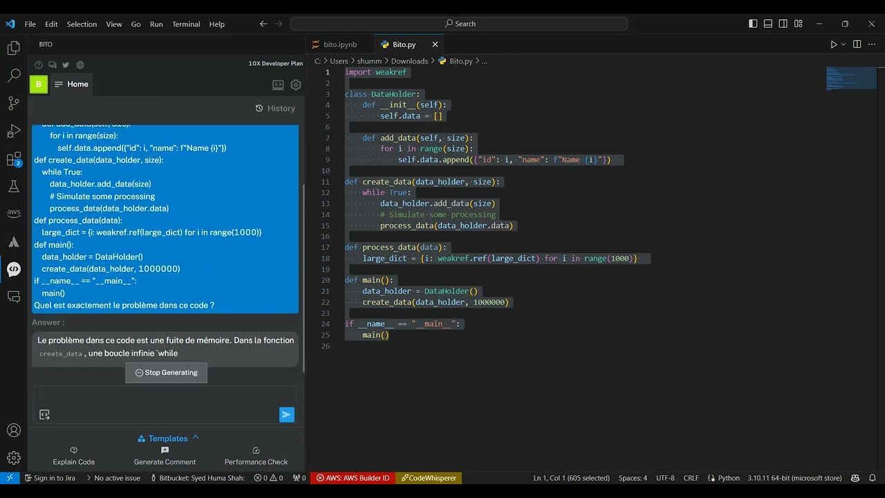This screenshot has height=498, width=885.
Task: Go back with the navigation arrow
Action: tap(263, 24)
